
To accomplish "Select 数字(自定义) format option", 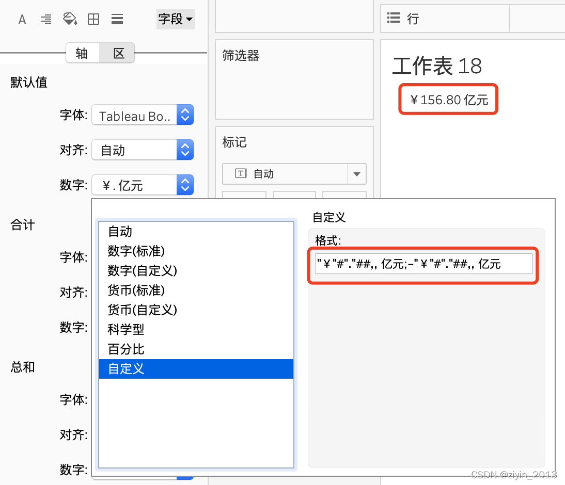I will [196, 270].
